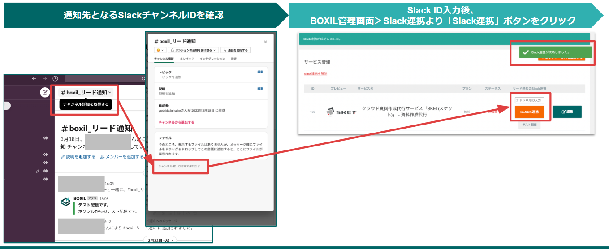Viewport: 609px width, 249px height.
Task: Open the 設定 tab in channel dialog
Action: [x=233, y=59]
